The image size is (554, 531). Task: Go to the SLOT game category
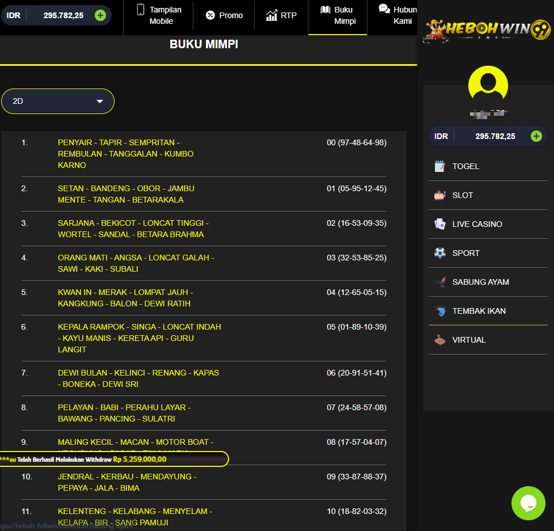click(488, 195)
